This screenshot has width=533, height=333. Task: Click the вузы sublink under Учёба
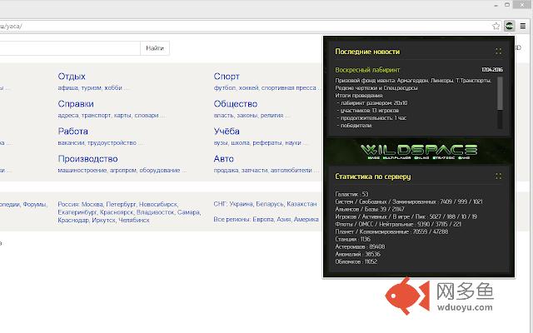(x=221, y=142)
